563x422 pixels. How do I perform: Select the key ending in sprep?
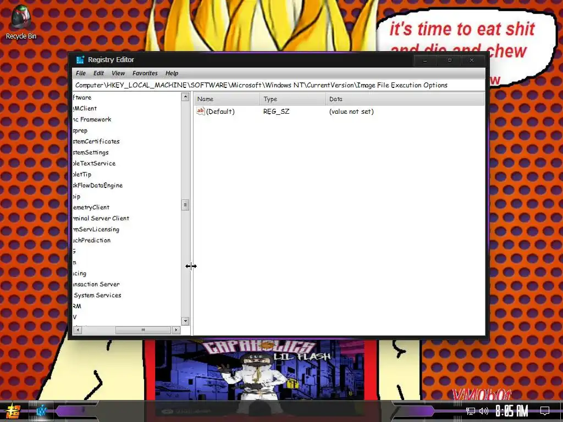pos(80,131)
